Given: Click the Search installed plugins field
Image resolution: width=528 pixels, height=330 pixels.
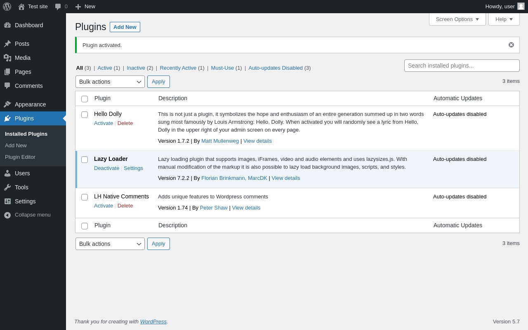Looking at the screenshot, I should pos(462,66).
